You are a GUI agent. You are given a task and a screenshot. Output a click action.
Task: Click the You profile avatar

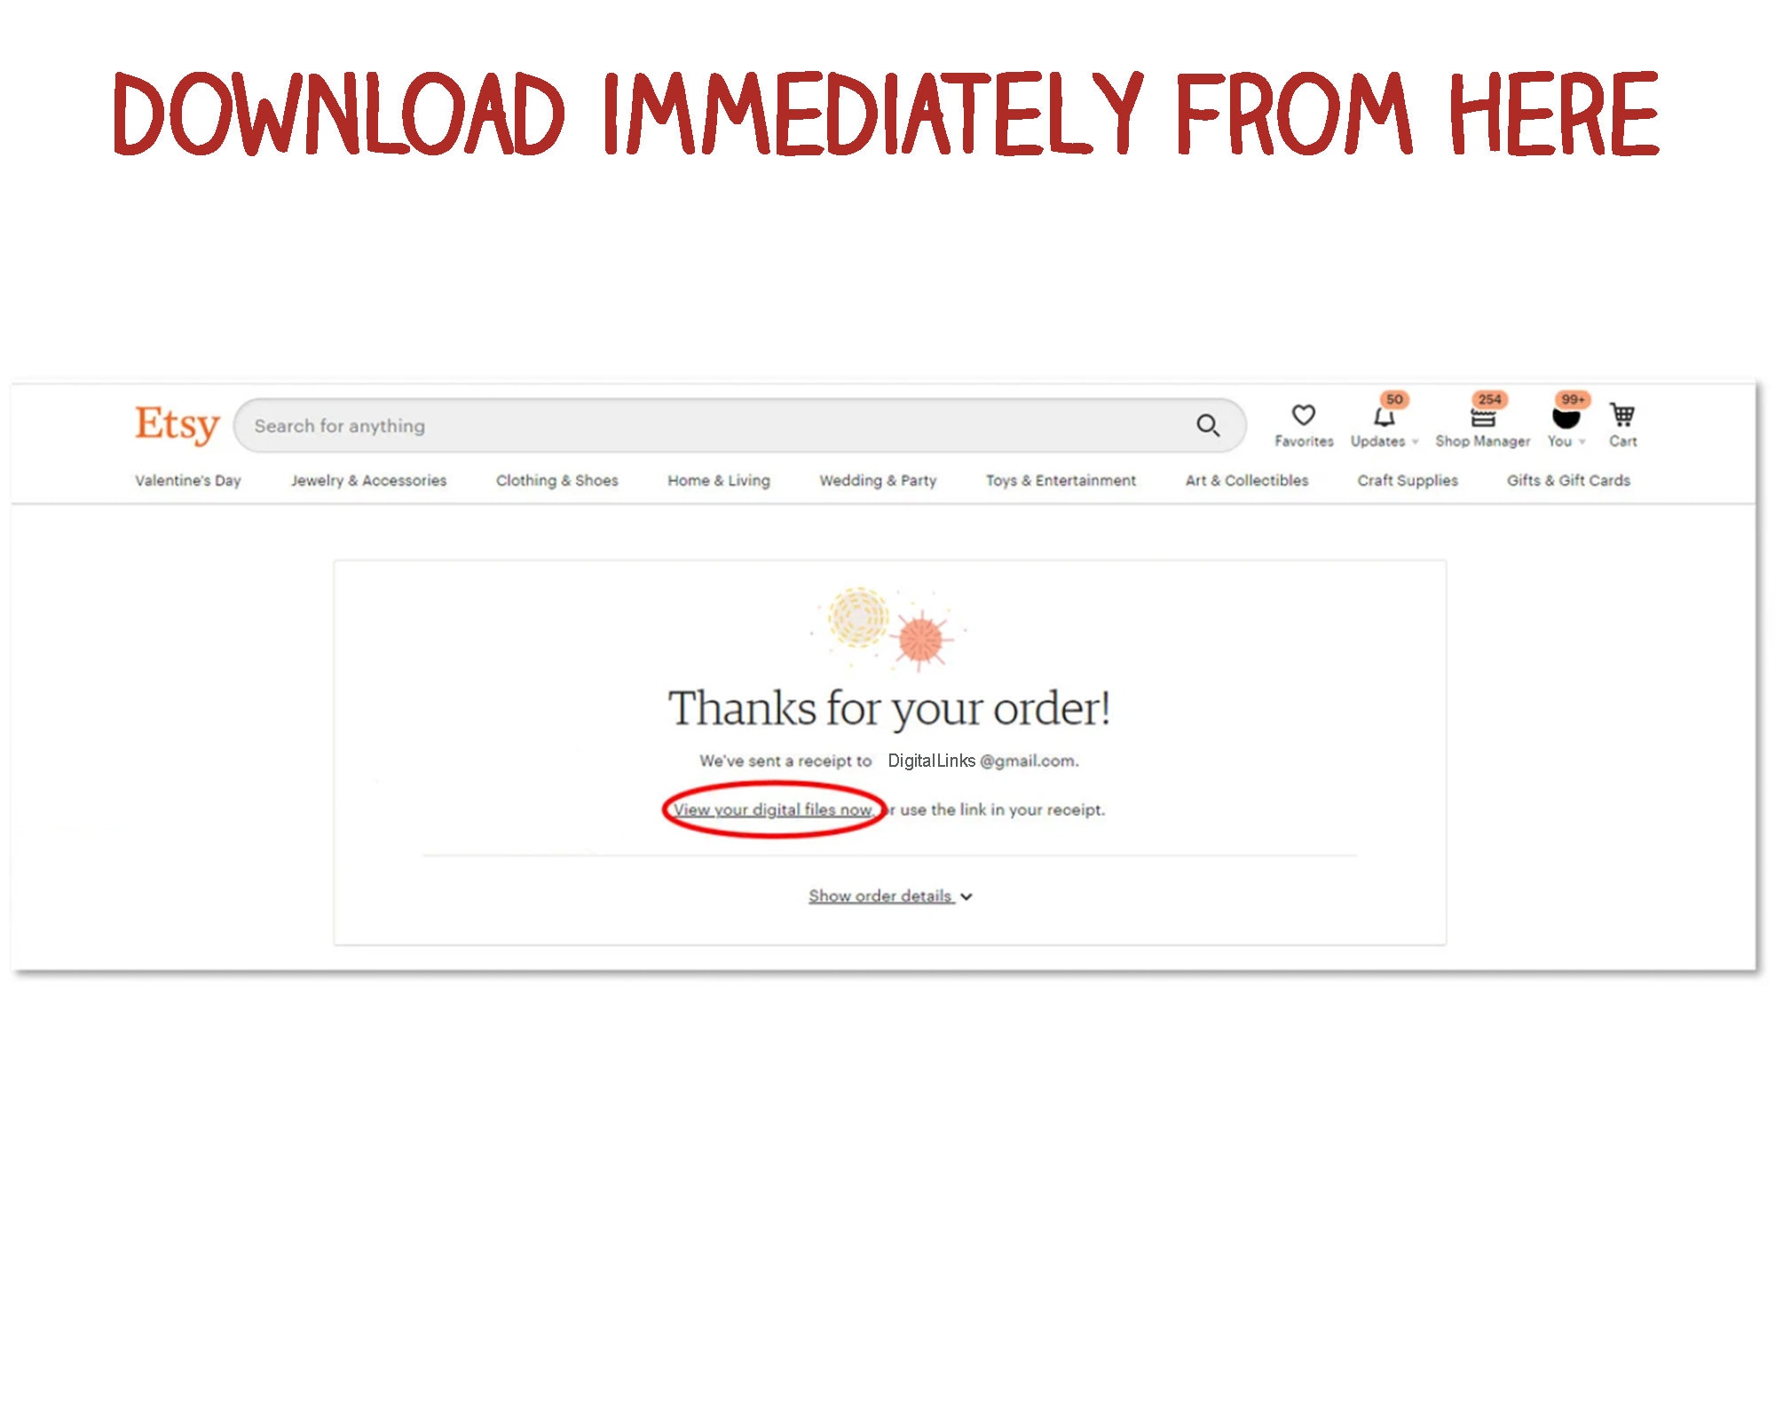[1566, 417]
